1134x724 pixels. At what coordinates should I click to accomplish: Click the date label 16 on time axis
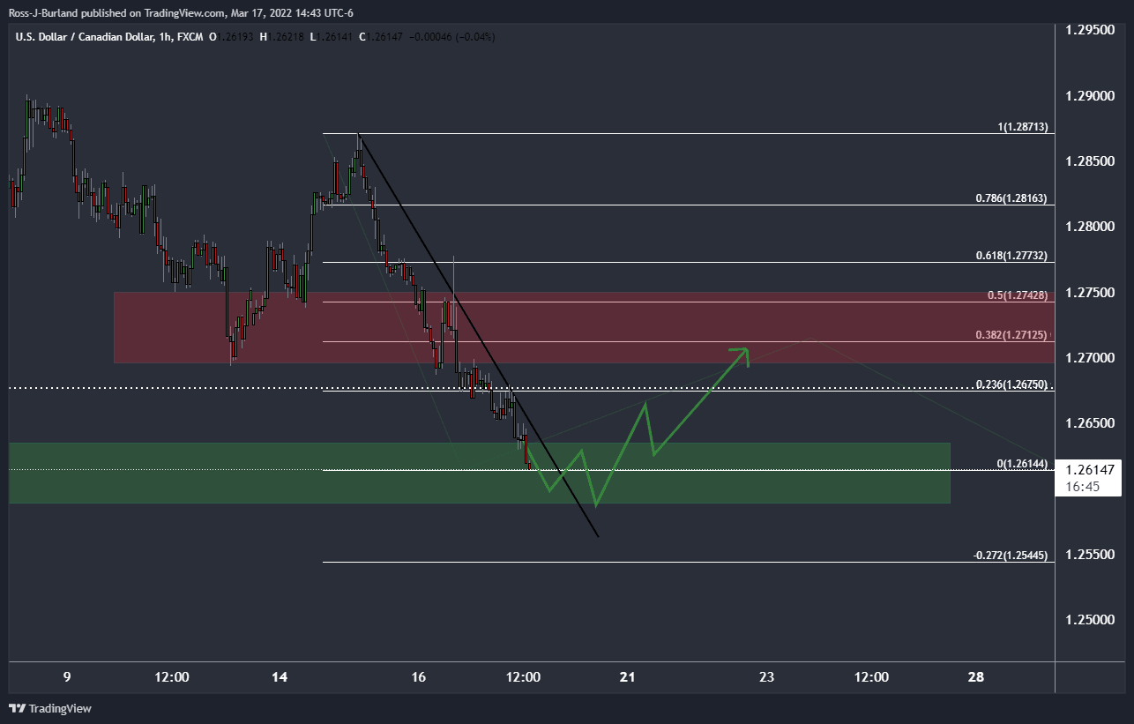tap(419, 677)
